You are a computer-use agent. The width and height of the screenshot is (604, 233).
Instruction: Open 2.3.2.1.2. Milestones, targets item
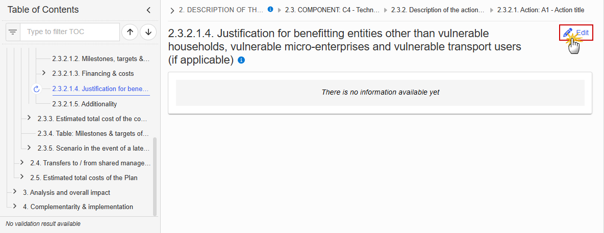tap(100, 59)
